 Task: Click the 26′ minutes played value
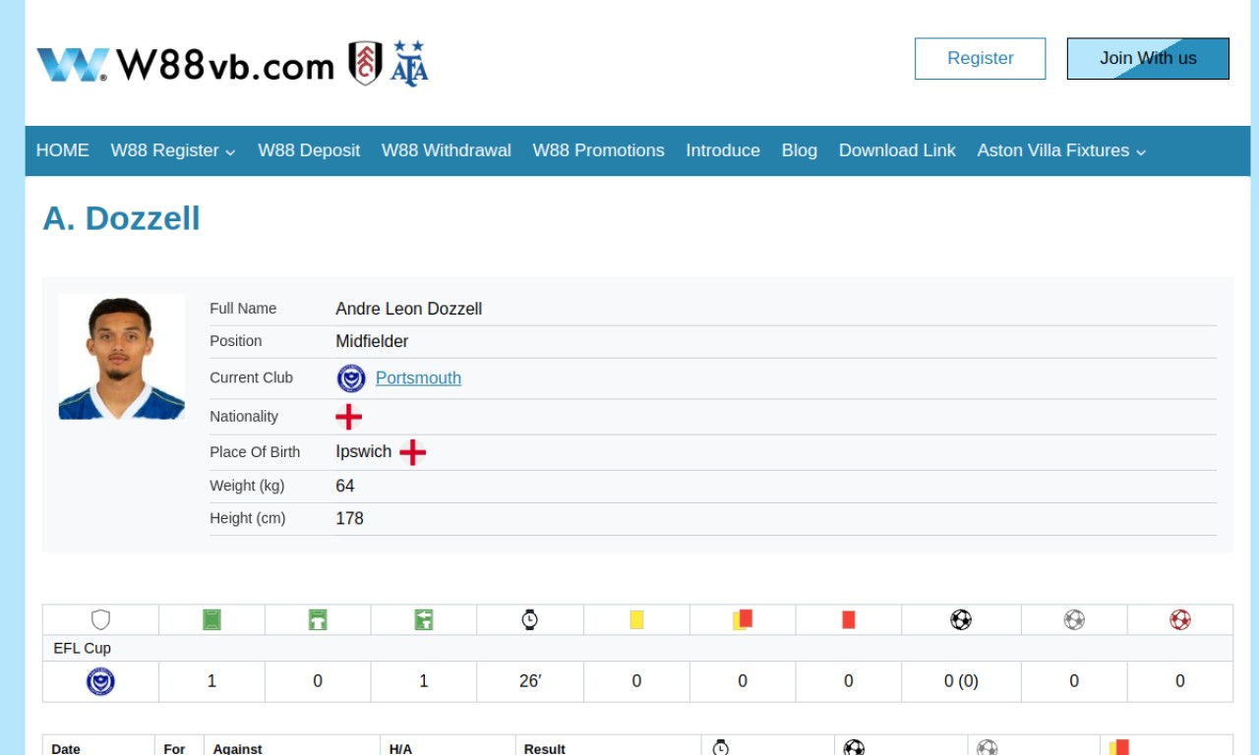click(530, 681)
